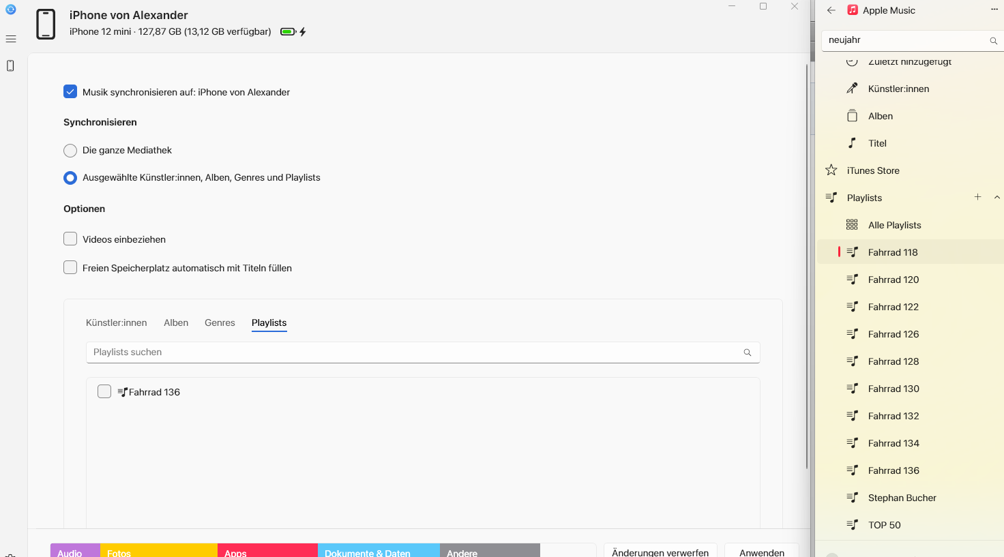Select Ausgewählte Künstler:innen, Alben, Genres radio
1004x557 pixels.
[x=70, y=178]
